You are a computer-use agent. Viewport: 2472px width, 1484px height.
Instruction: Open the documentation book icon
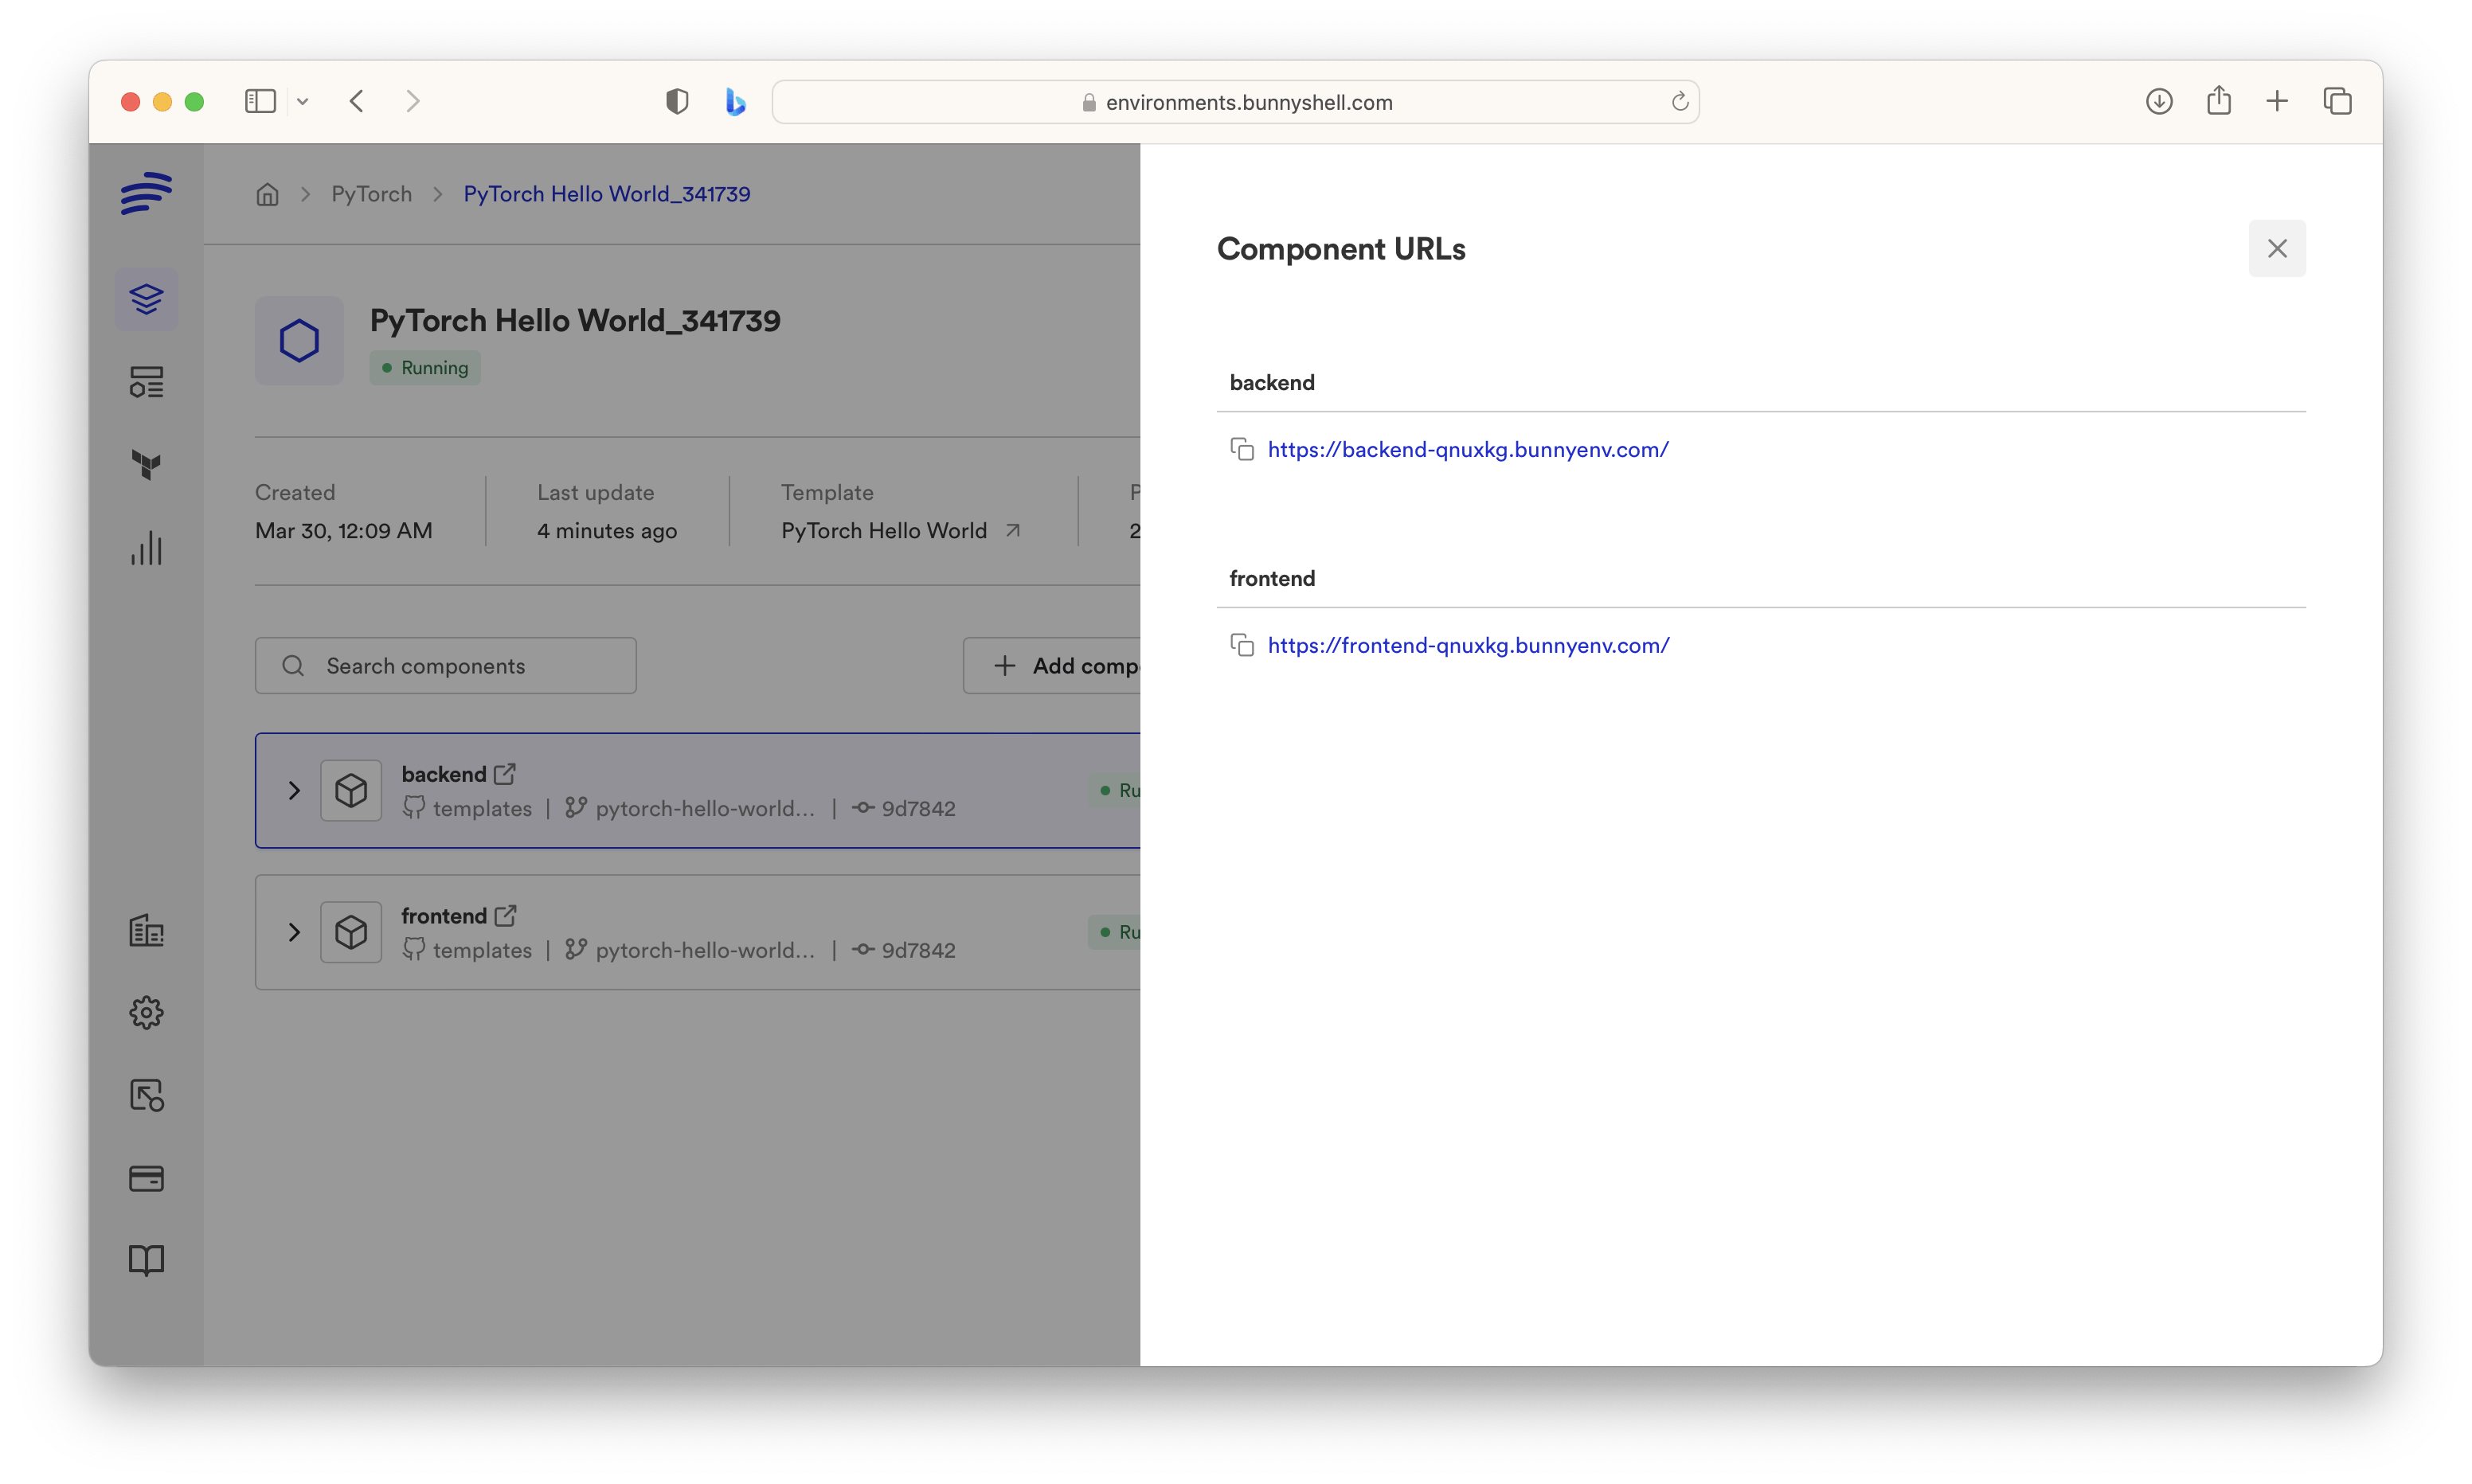(146, 1260)
